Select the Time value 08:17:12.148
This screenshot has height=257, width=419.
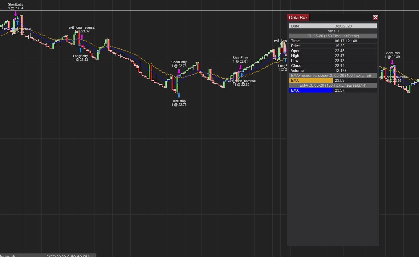(x=346, y=41)
